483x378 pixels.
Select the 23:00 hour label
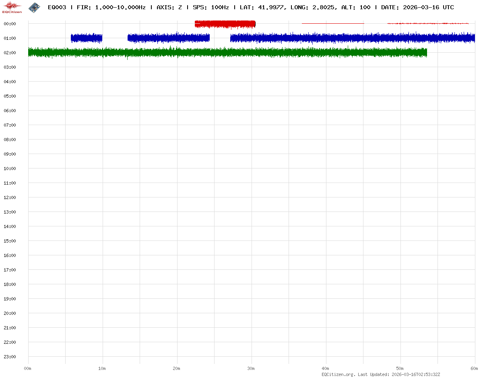coord(9,357)
